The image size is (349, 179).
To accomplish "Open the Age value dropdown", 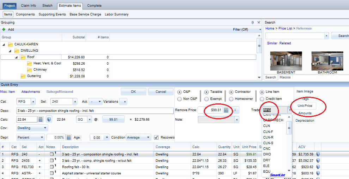I will pos(107,138).
